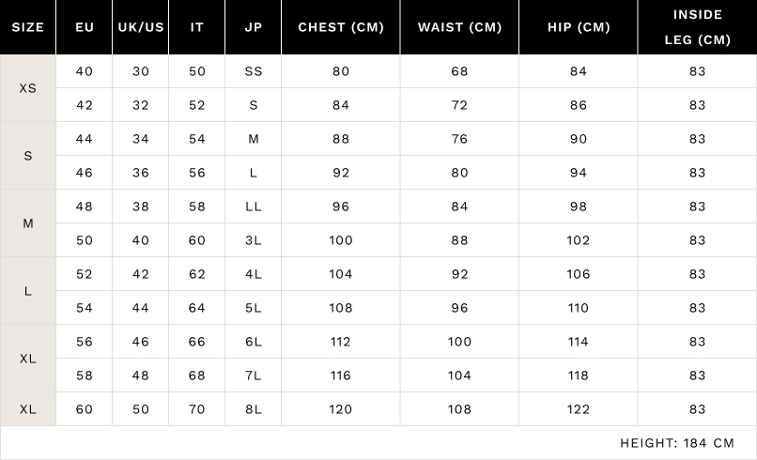Select the CHEST (CM) header
Viewport: 757px width, 460px height.
(x=341, y=27)
